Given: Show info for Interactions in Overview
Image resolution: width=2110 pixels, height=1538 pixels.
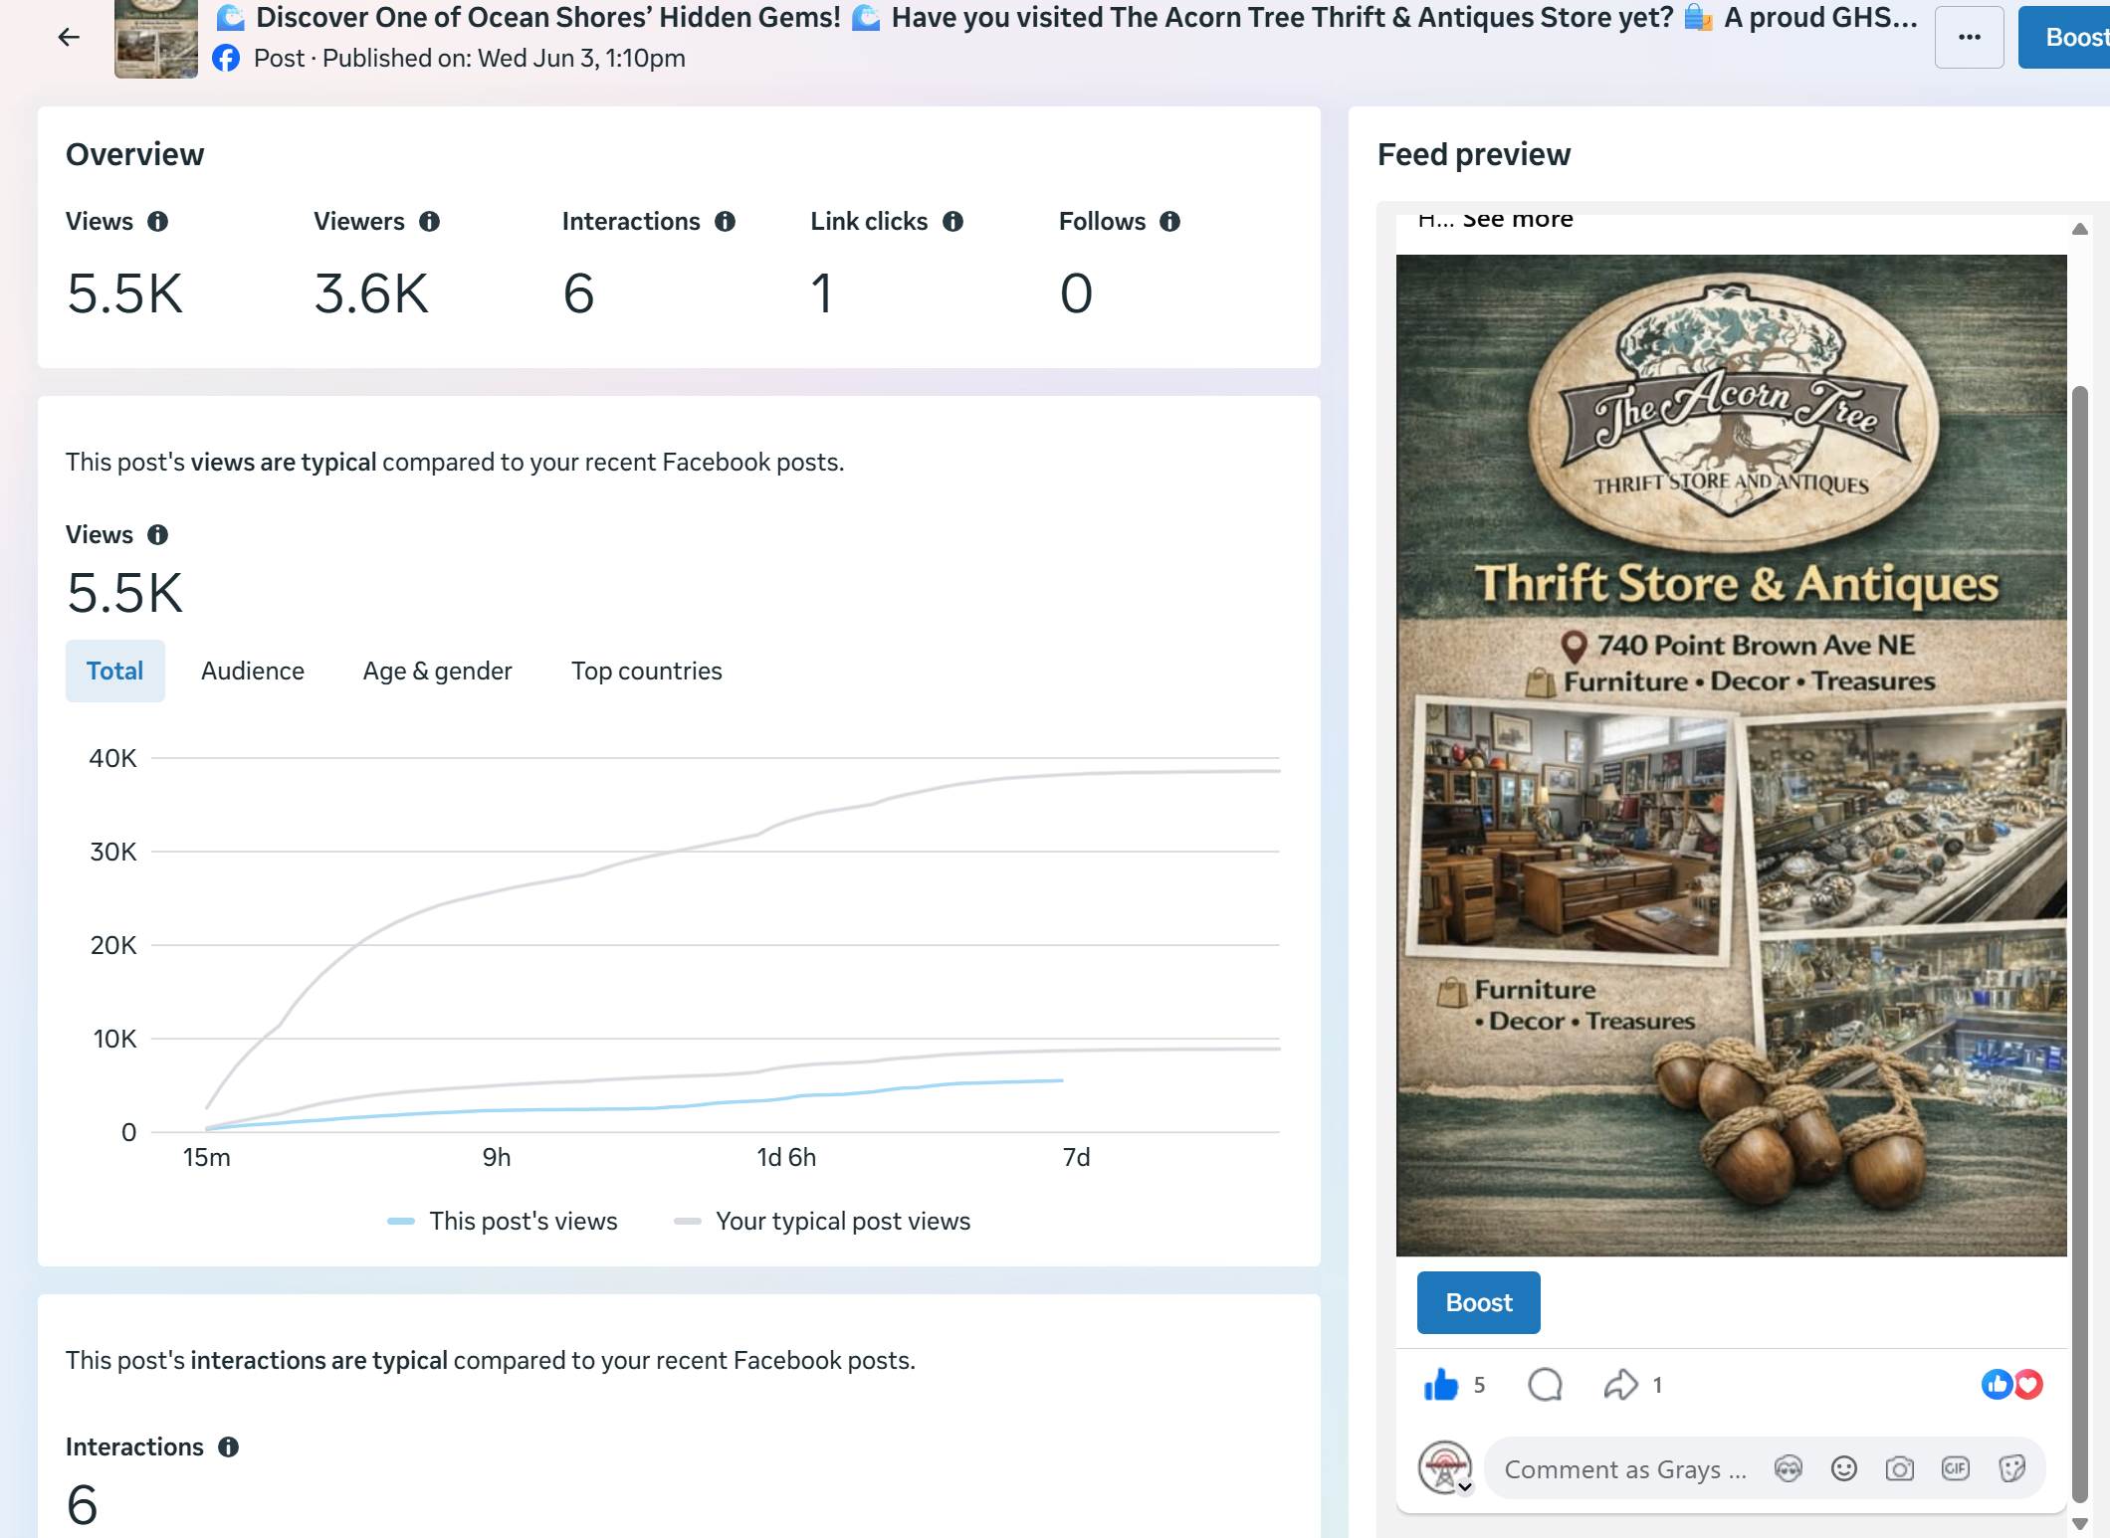Looking at the screenshot, I should click(726, 222).
